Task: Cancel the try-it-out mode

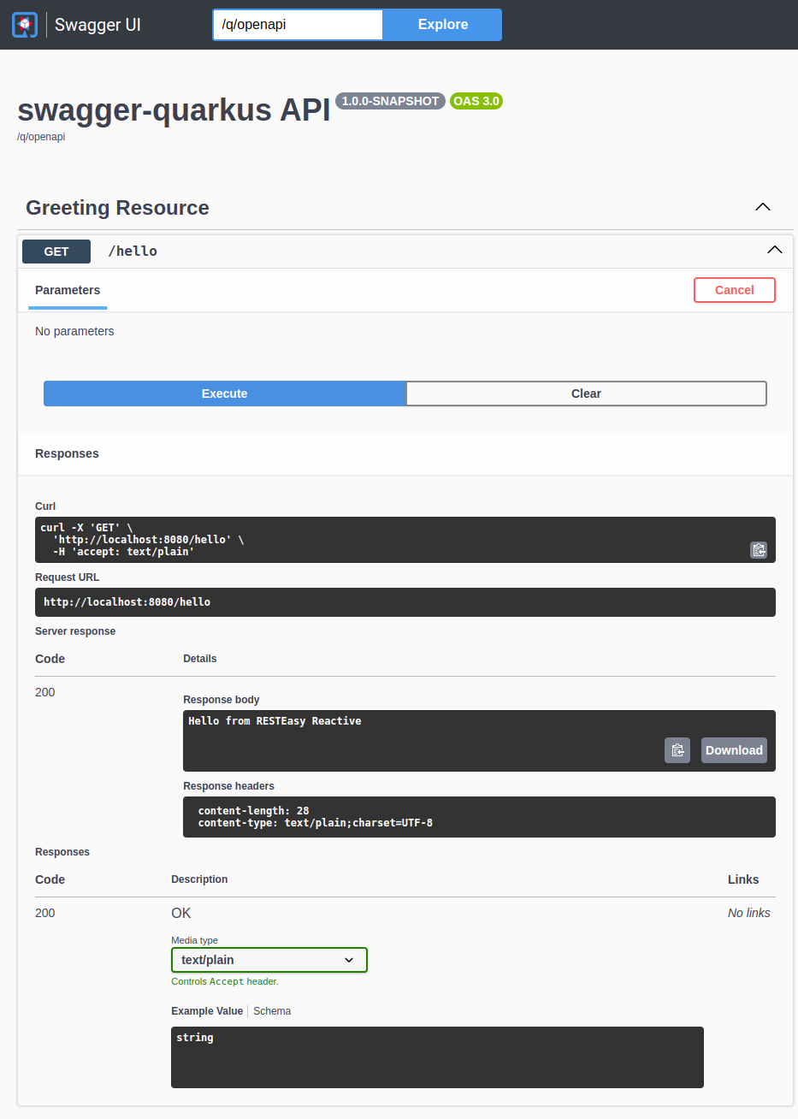Action: pyautogui.click(x=735, y=290)
